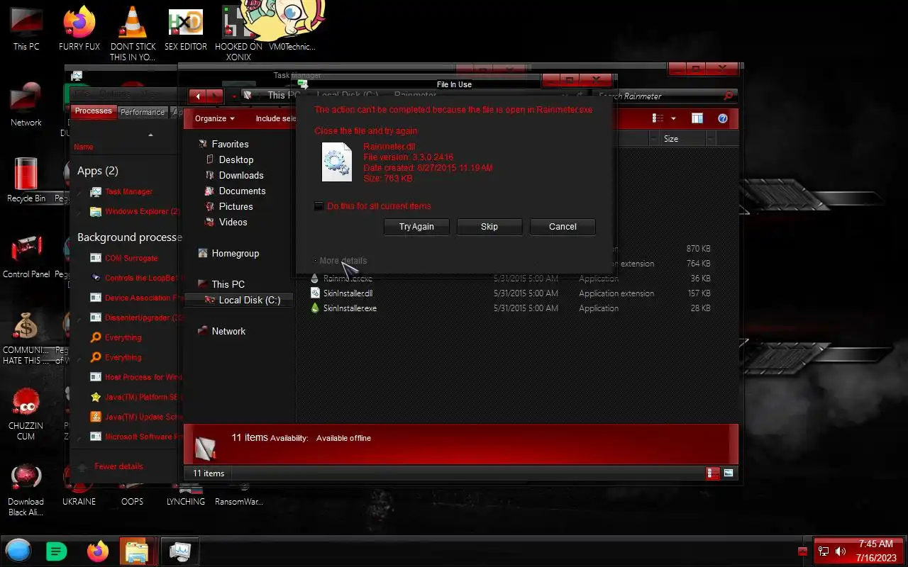Select COM Surrogate background process
Image resolution: width=908 pixels, height=567 pixels.
click(x=131, y=258)
